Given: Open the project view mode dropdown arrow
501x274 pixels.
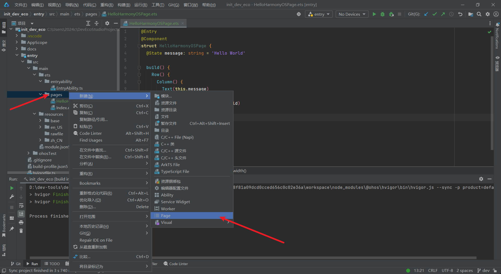Looking at the screenshot, I should coord(32,24).
